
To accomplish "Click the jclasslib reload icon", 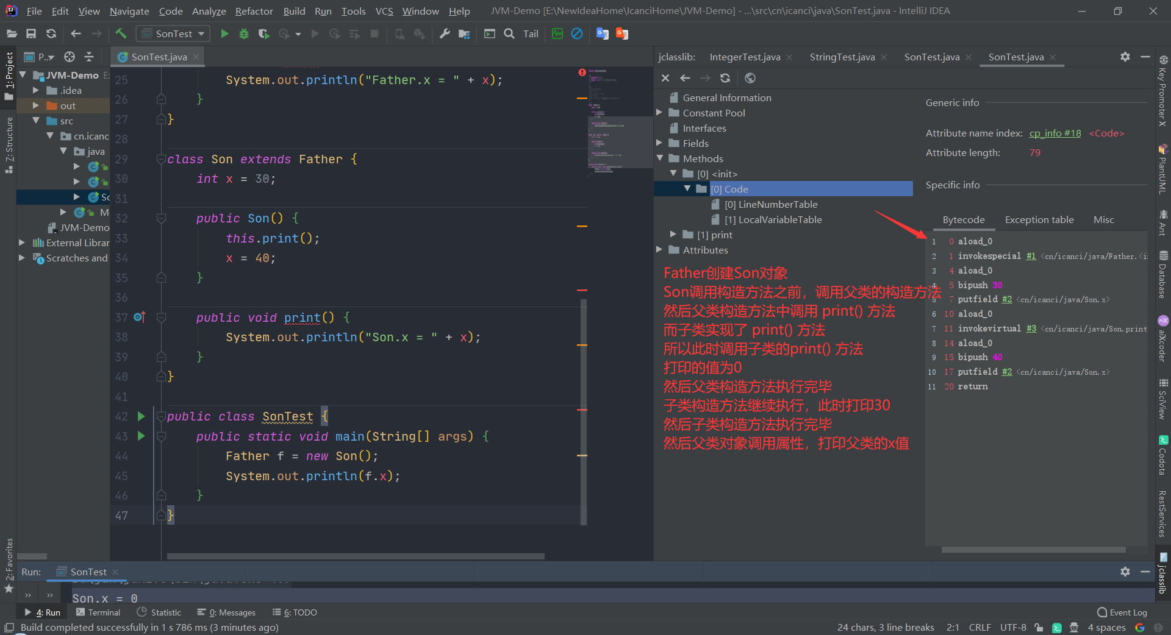I will pos(725,78).
